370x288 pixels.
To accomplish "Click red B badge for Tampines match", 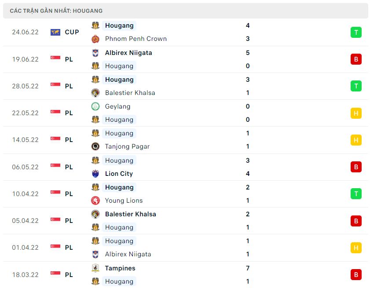I will pyautogui.click(x=356, y=275).
